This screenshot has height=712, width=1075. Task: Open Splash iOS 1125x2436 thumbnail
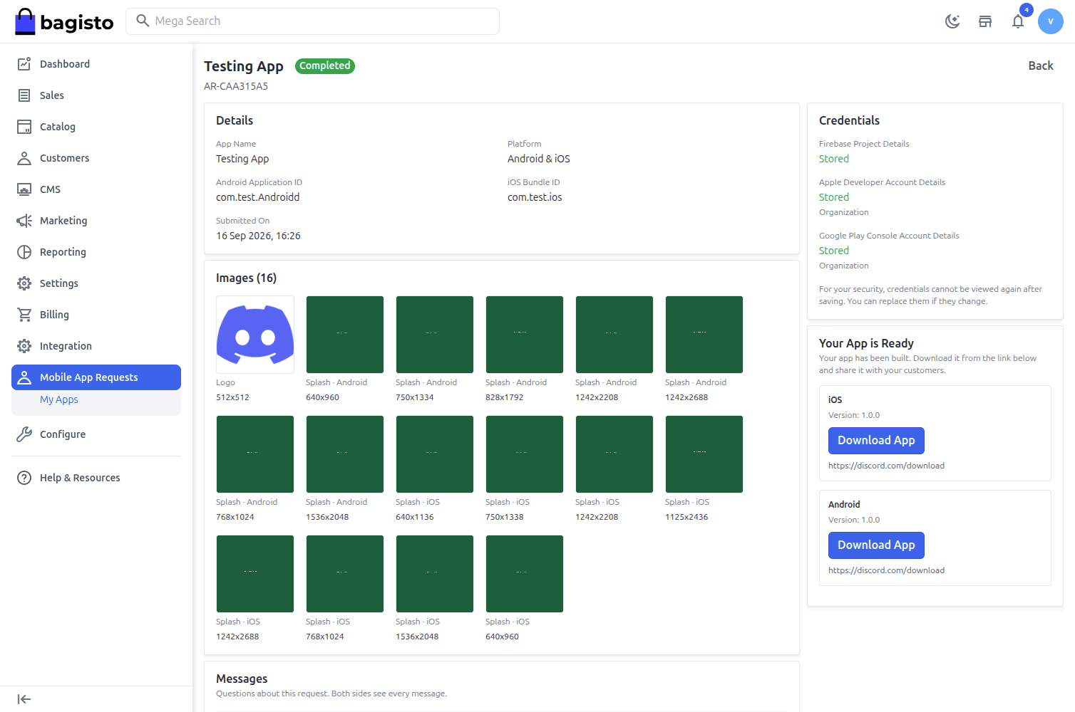click(704, 454)
